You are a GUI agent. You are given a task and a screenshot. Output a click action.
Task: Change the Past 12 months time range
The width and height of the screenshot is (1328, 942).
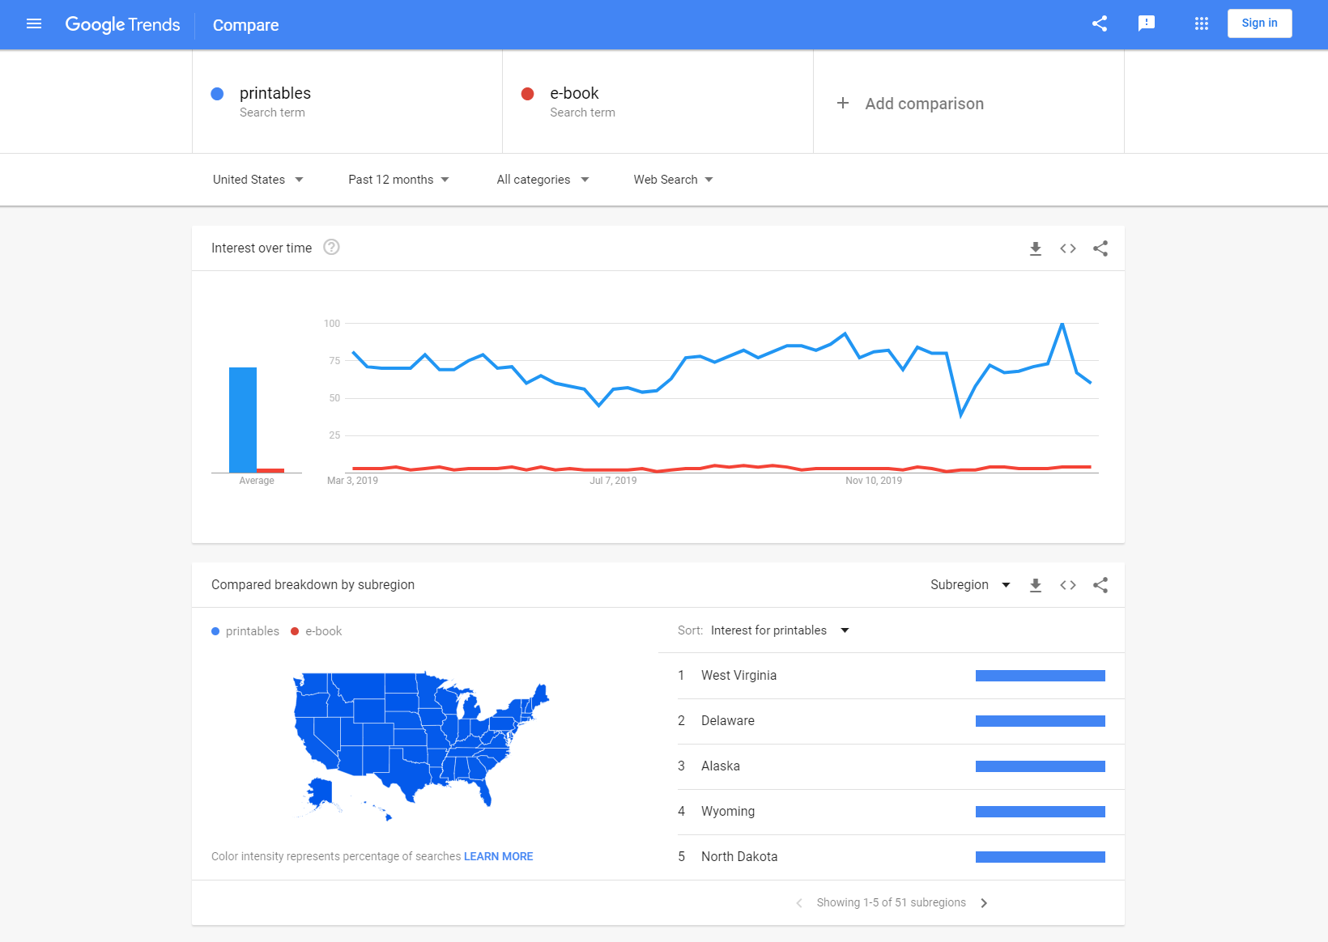point(398,179)
